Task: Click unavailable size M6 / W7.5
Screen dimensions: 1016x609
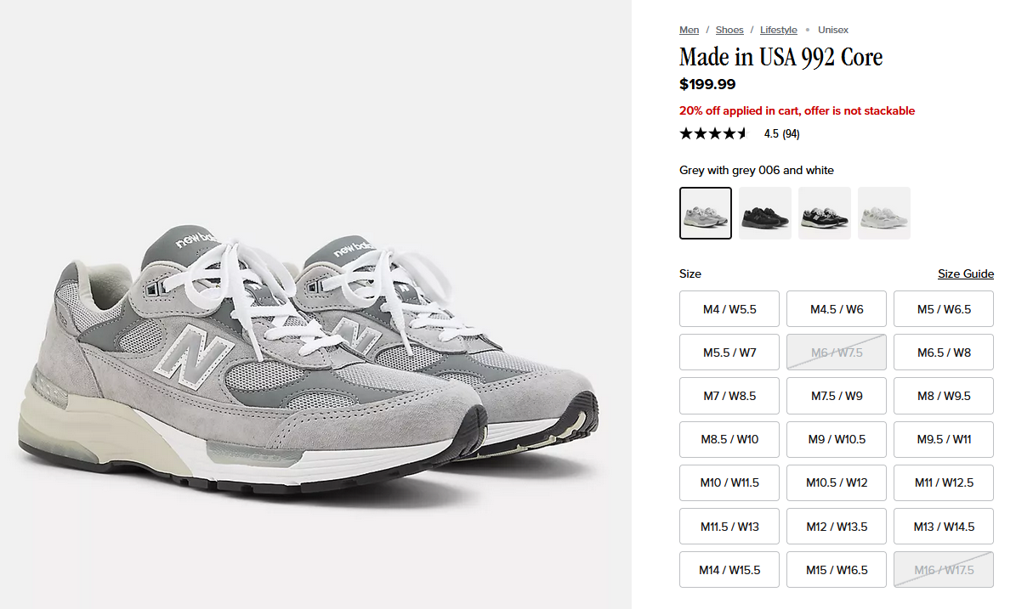Action: pyautogui.click(x=837, y=352)
